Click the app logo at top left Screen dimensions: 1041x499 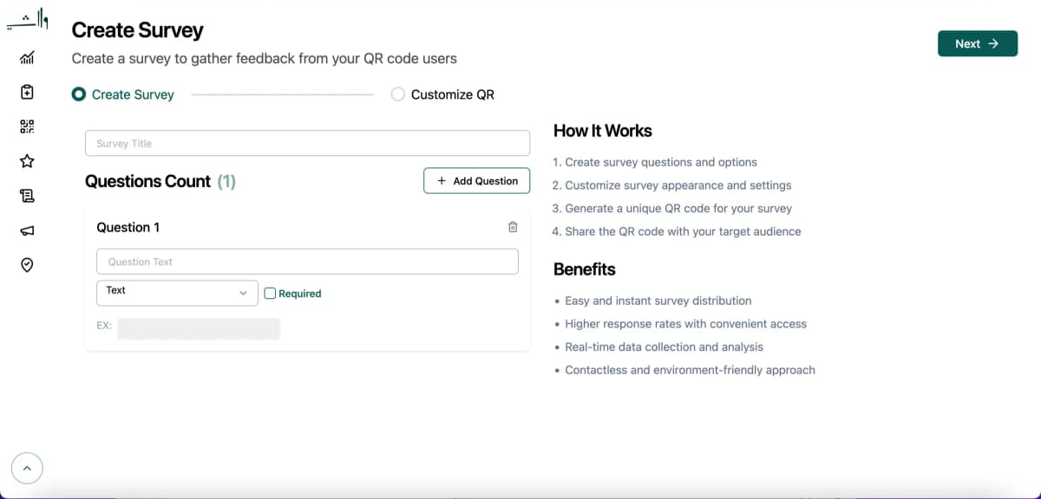[x=28, y=19]
